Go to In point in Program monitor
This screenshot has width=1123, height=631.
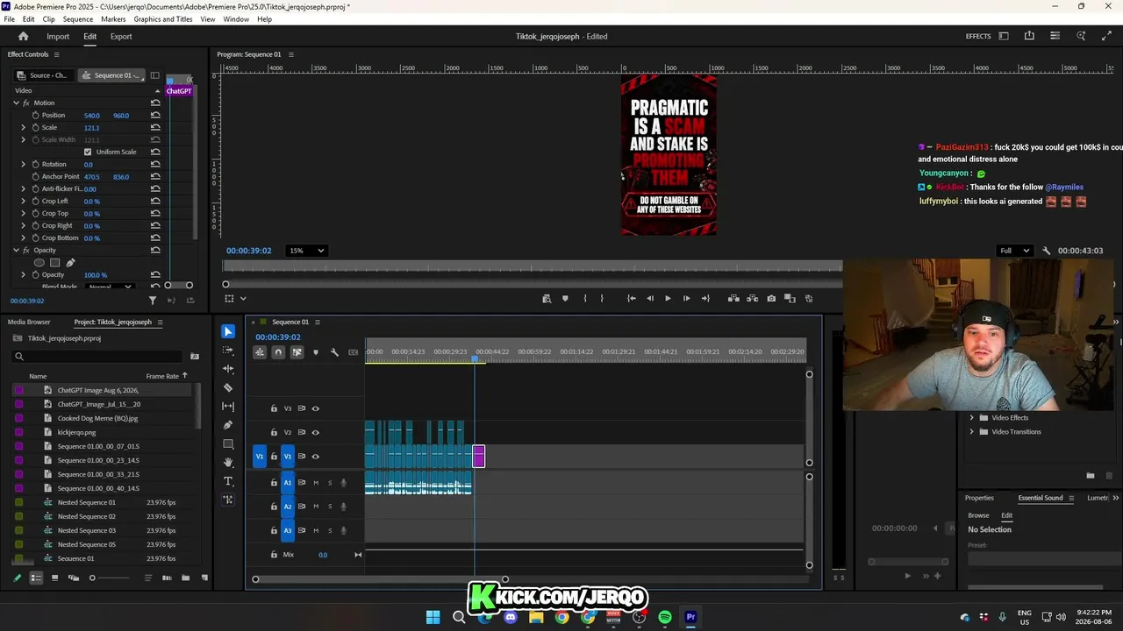click(x=631, y=299)
